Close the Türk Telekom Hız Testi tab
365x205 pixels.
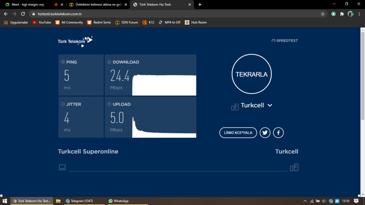tap(190, 4)
